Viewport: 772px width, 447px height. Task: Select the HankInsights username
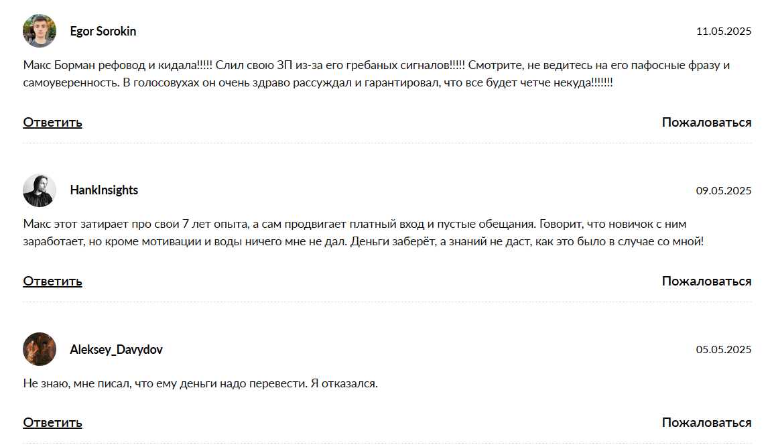[x=104, y=190]
